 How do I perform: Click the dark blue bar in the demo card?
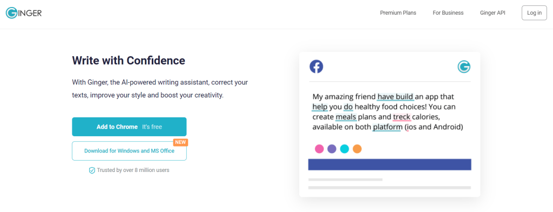[x=390, y=164]
